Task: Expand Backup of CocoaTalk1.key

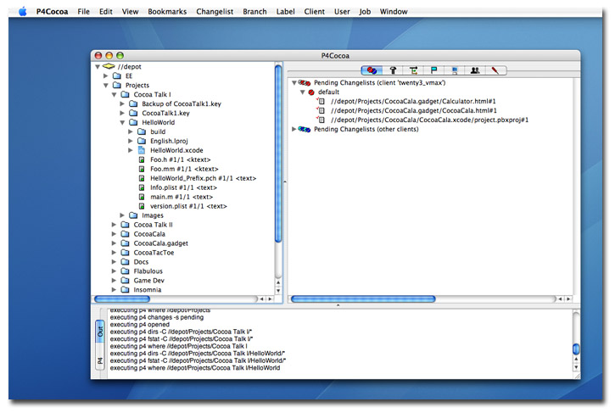Action: tap(122, 104)
